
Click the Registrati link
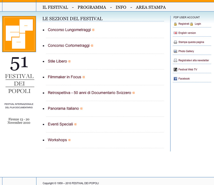pos(184,24)
